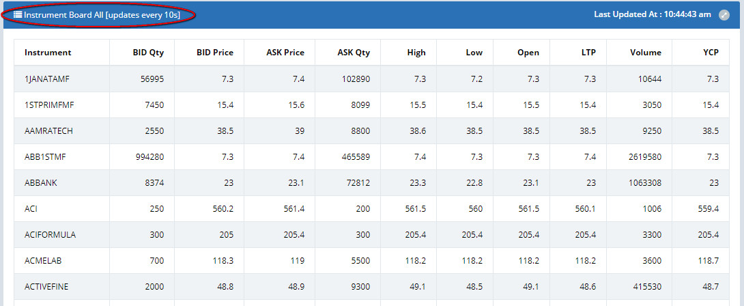Select the ACTIVEFINE instrument
This screenshot has height=306, width=744.
(x=47, y=287)
